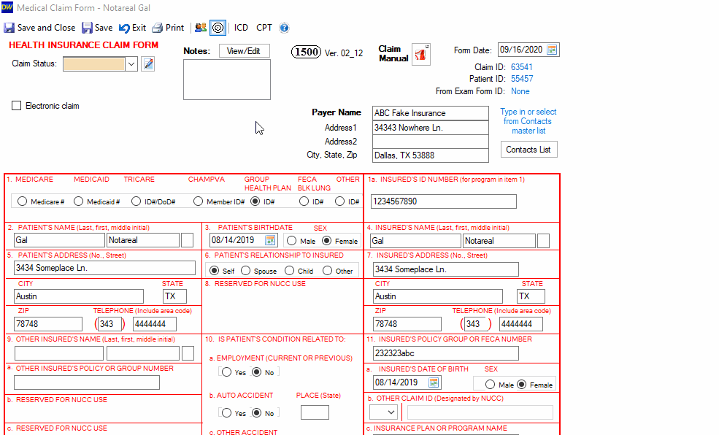This screenshot has height=435, width=719.
Task: Click the payer Address1 field
Action: [430, 128]
